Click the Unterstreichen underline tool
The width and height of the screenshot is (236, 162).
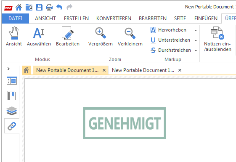coord(170,40)
